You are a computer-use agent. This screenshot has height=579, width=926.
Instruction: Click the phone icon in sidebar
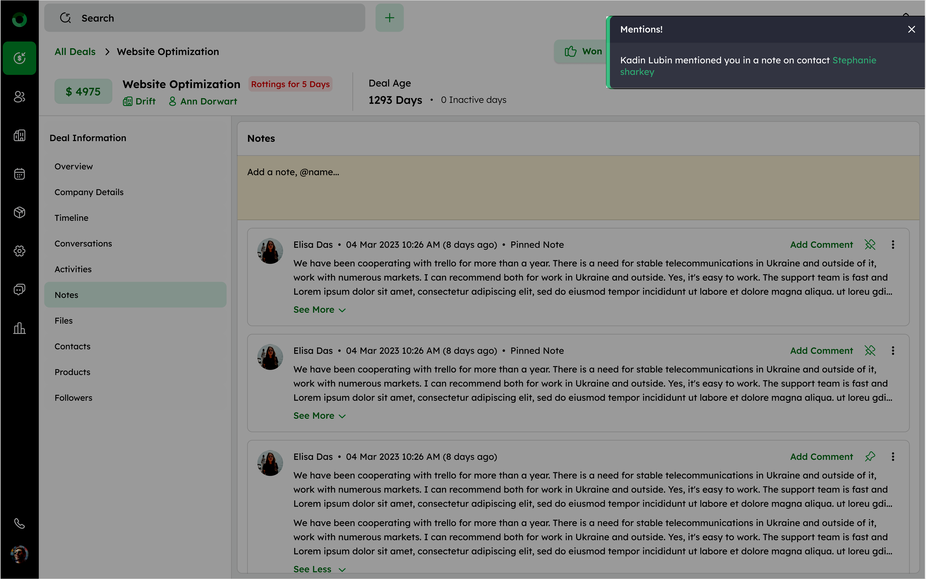pos(19,523)
